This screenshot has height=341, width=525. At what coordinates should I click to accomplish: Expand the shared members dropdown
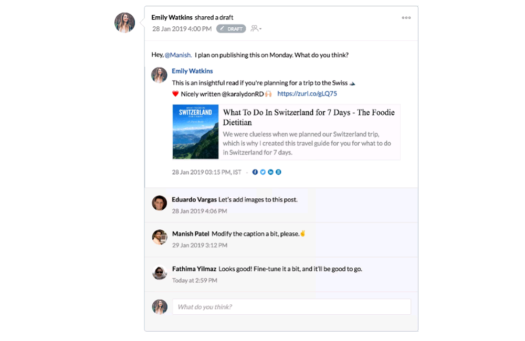click(256, 28)
